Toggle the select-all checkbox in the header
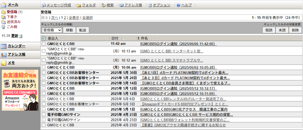Image resolution: width=303 pixels, height=130 pixels. [x=44, y=39]
